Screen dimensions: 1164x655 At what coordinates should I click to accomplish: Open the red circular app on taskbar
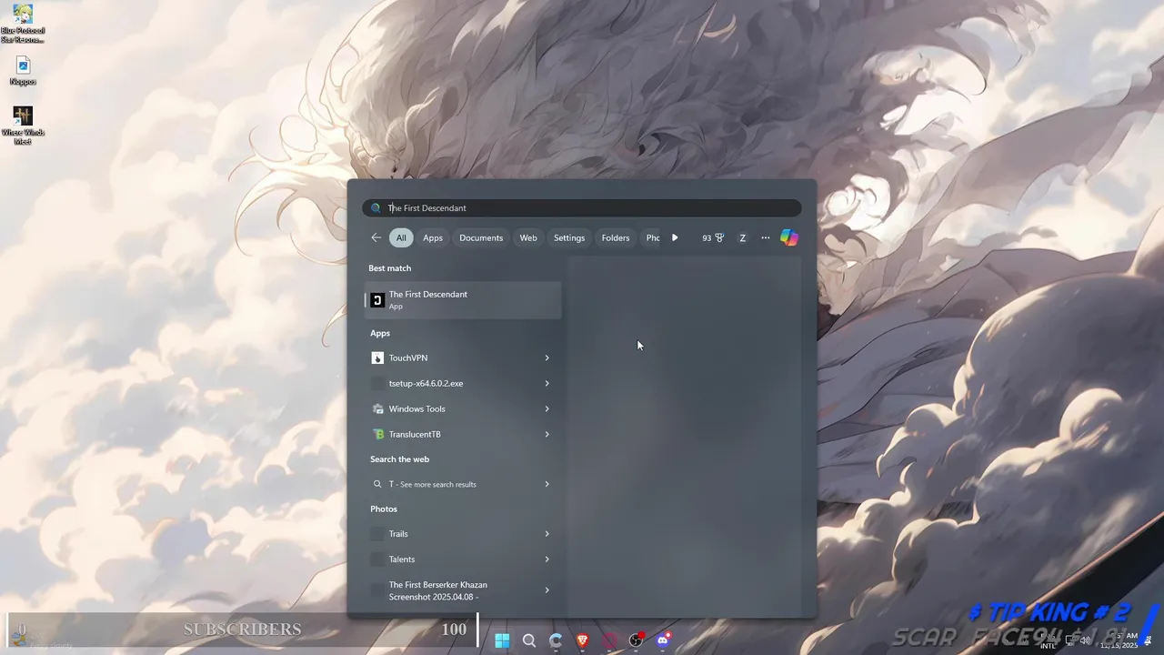[609, 640]
